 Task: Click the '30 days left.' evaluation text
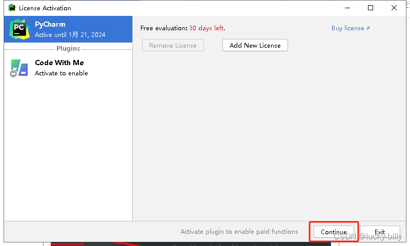(x=207, y=28)
